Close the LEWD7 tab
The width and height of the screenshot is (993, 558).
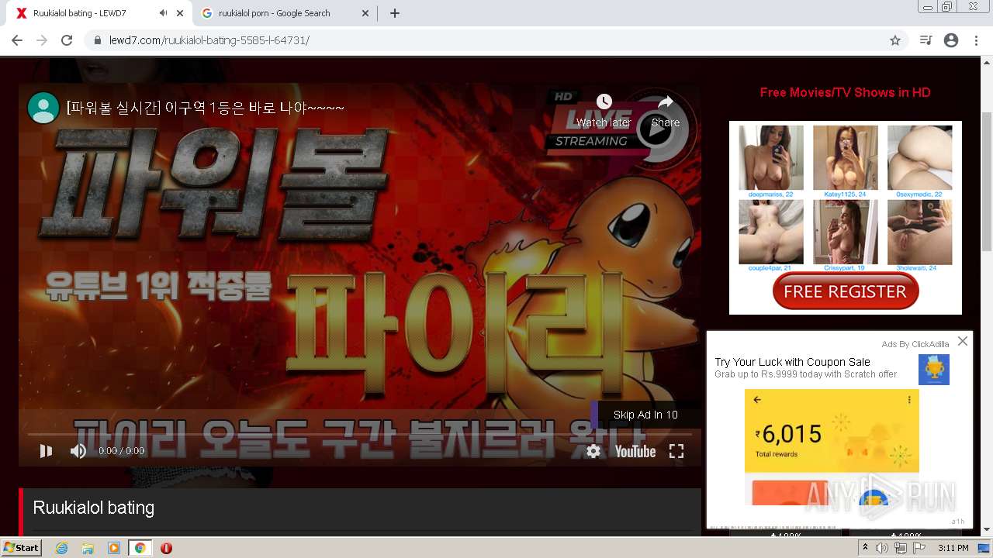pos(181,13)
